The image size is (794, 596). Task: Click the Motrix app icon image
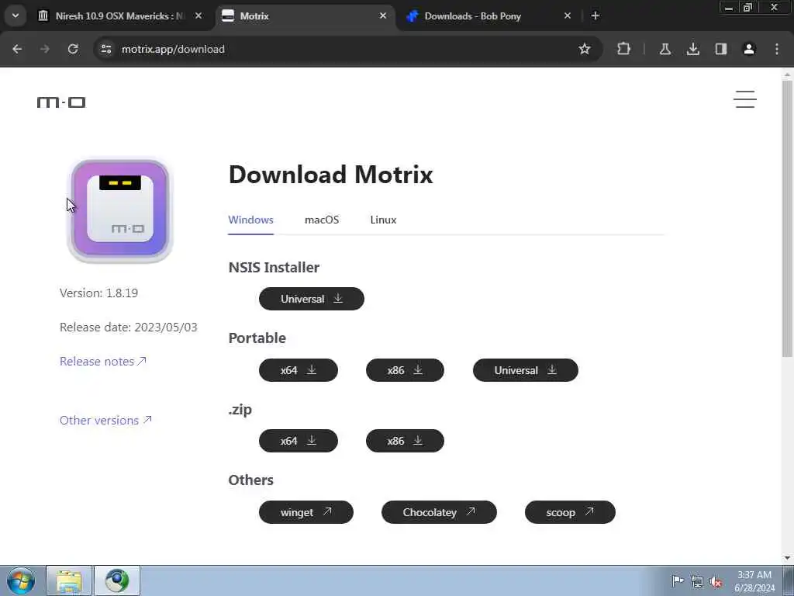[120, 210]
